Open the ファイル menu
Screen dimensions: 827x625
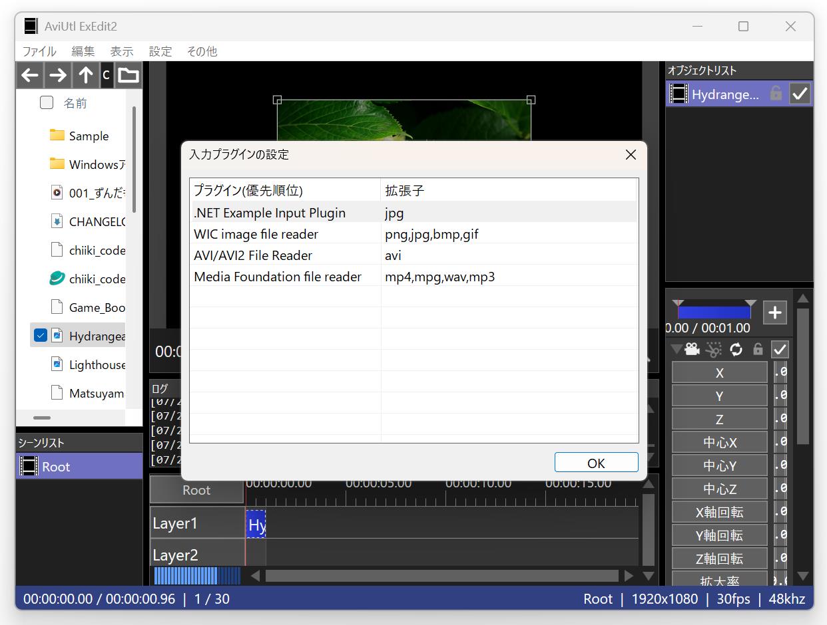(39, 51)
